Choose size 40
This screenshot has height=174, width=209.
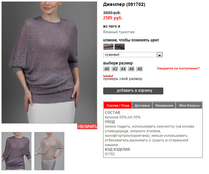coord(106,69)
